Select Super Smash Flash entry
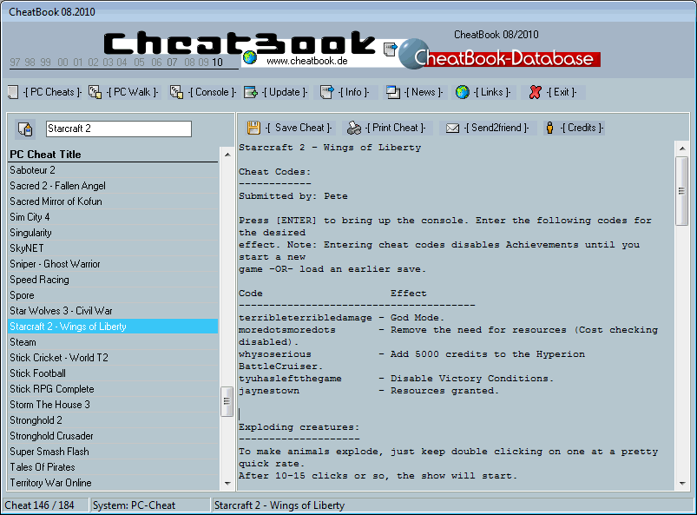This screenshot has width=697, height=515. (x=114, y=452)
